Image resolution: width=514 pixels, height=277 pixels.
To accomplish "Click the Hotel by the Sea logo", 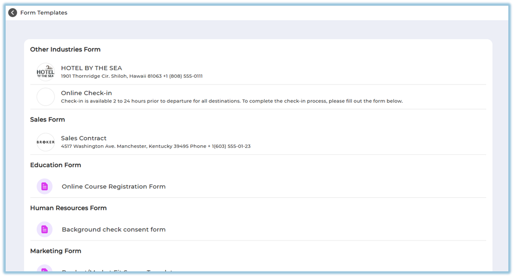I will [x=45, y=72].
